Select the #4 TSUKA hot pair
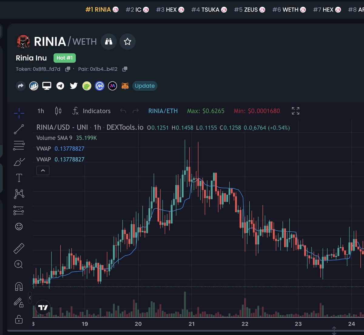This screenshot has height=335, width=364. 209,9
